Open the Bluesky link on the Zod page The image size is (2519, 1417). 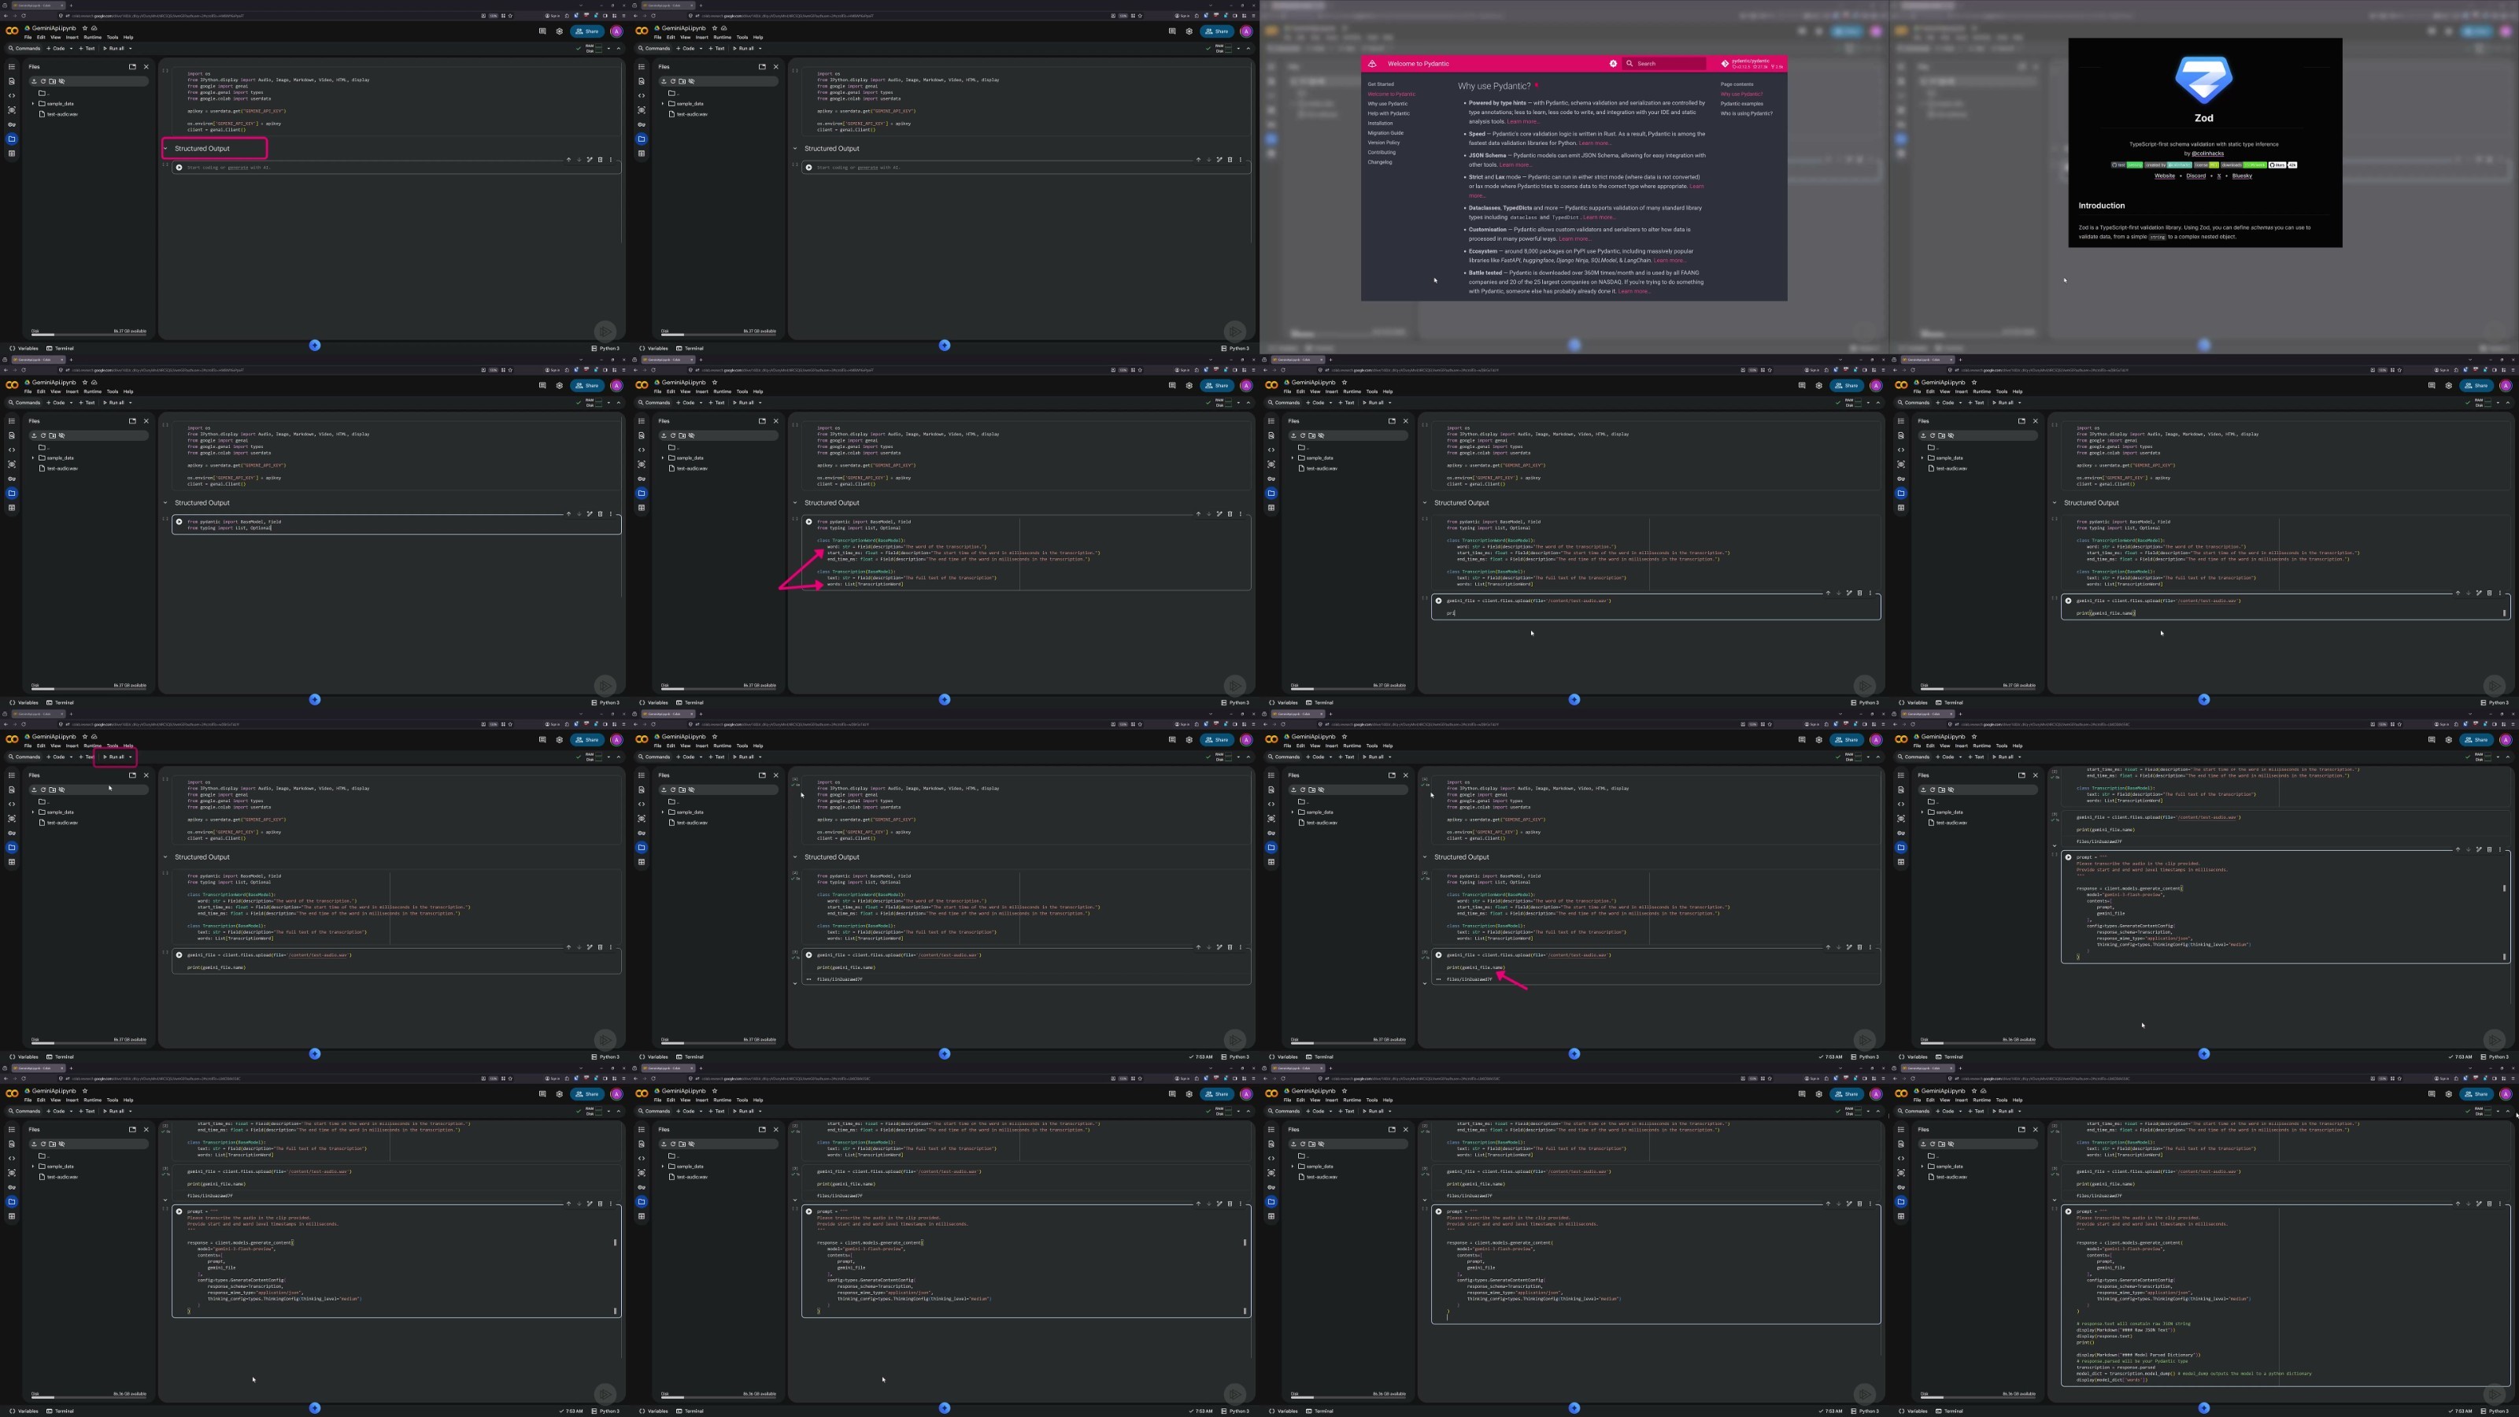[x=2242, y=176]
